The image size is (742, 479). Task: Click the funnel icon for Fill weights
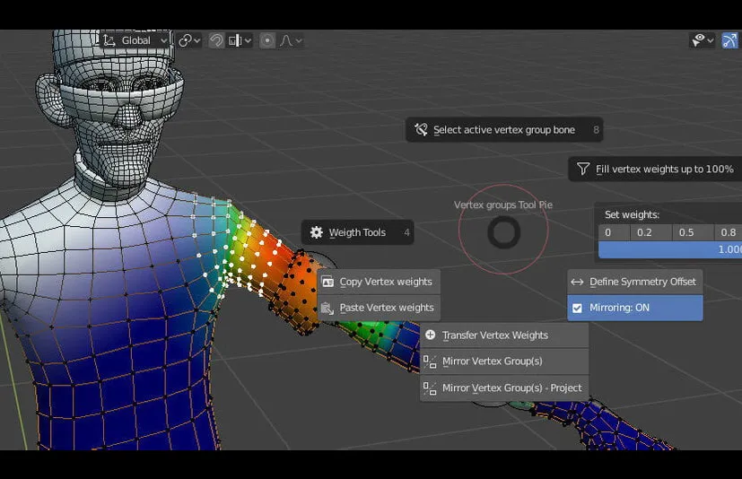(x=583, y=169)
